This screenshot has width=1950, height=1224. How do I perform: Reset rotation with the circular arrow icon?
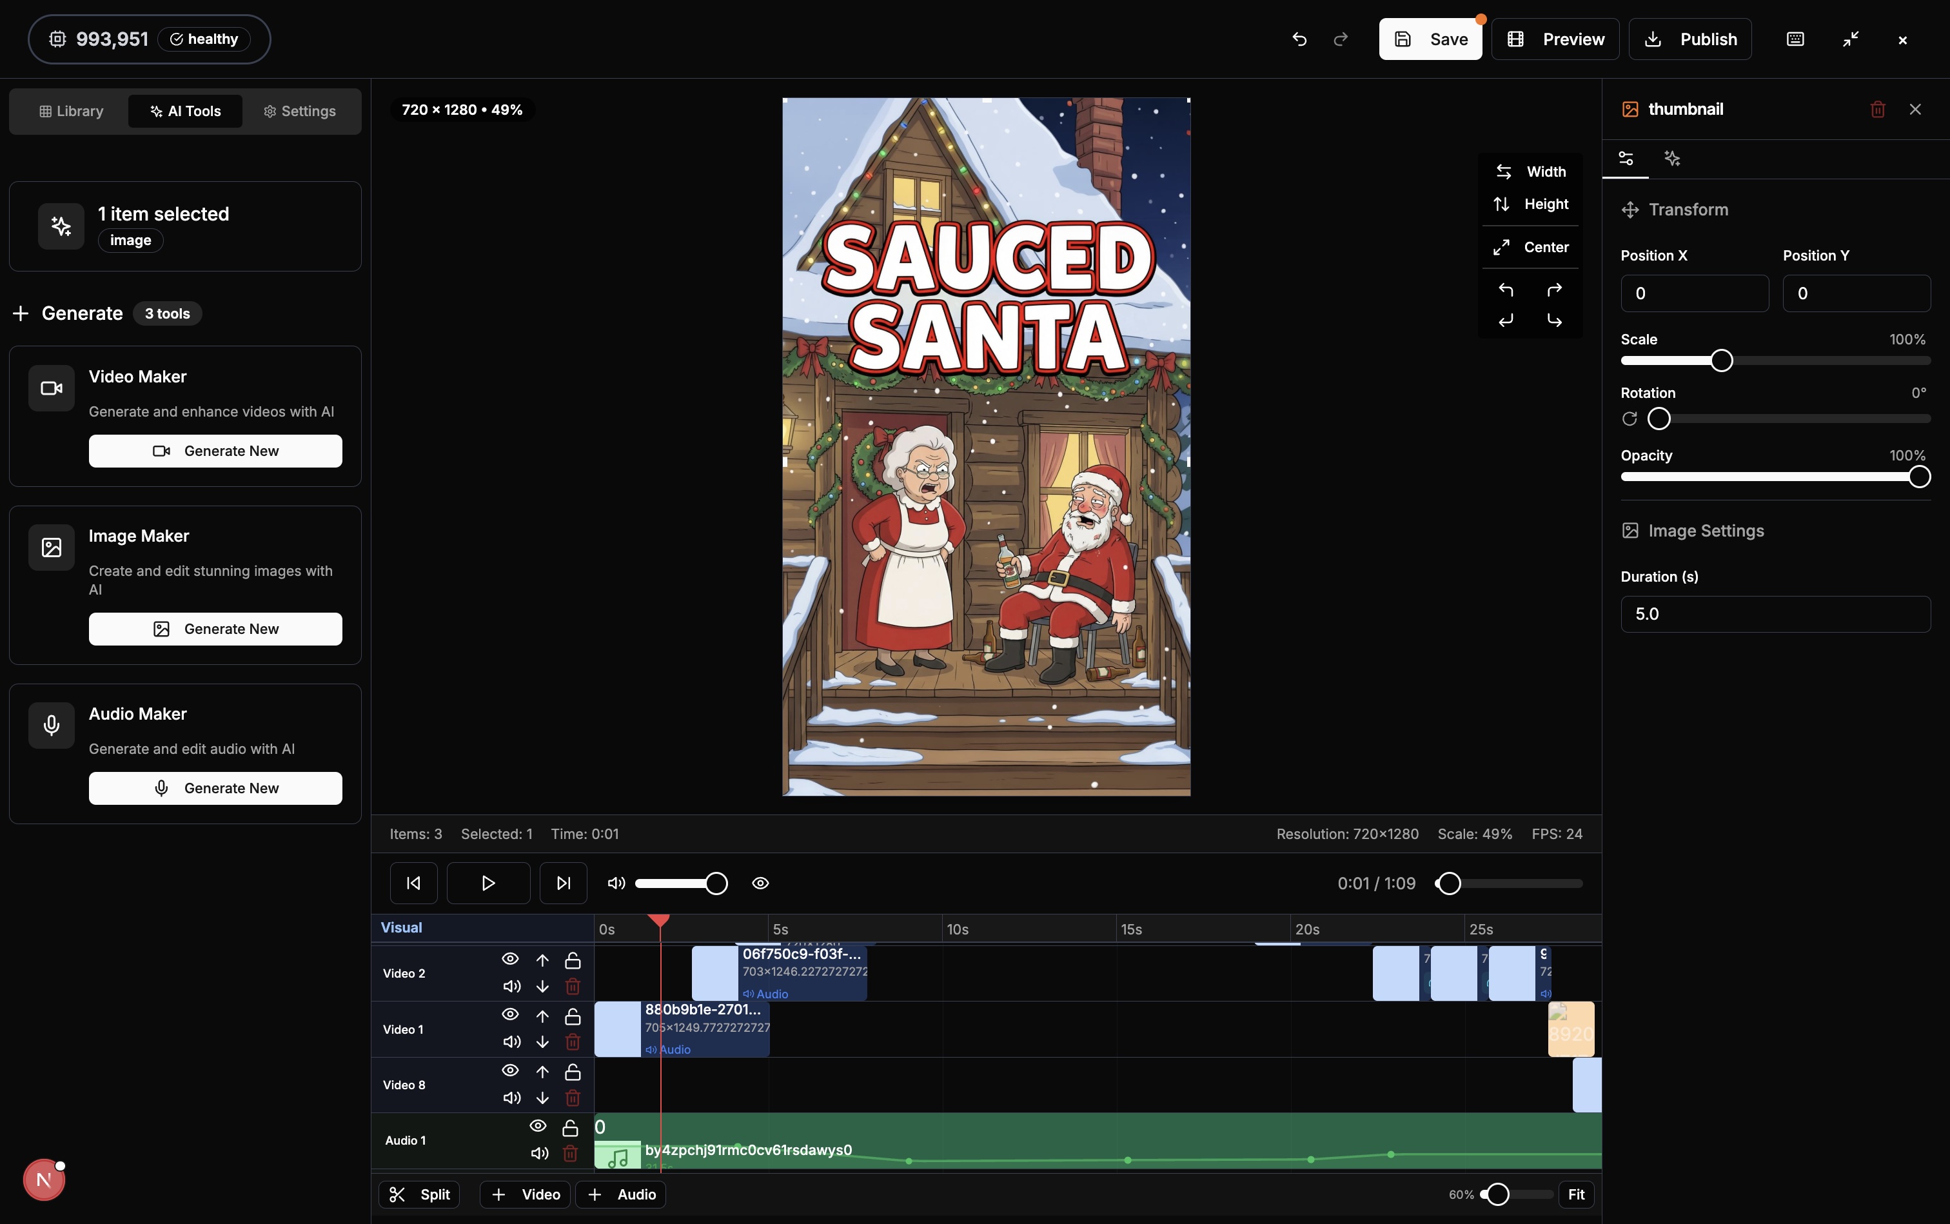(x=1629, y=419)
